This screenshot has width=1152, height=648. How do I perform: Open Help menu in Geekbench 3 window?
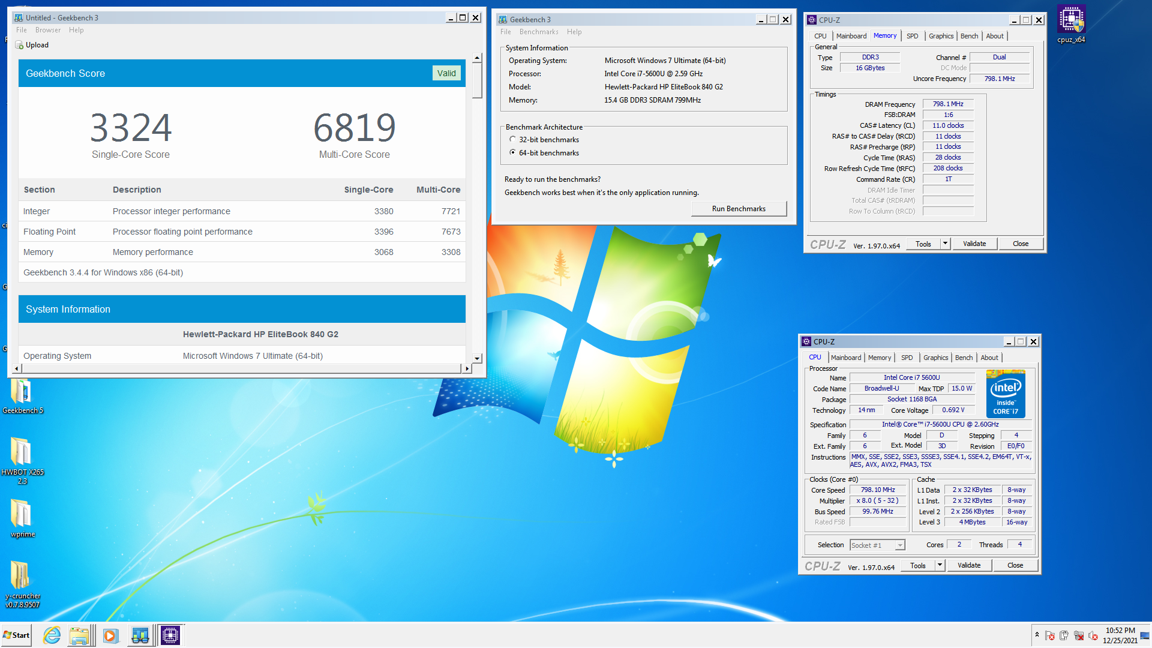(x=574, y=32)
